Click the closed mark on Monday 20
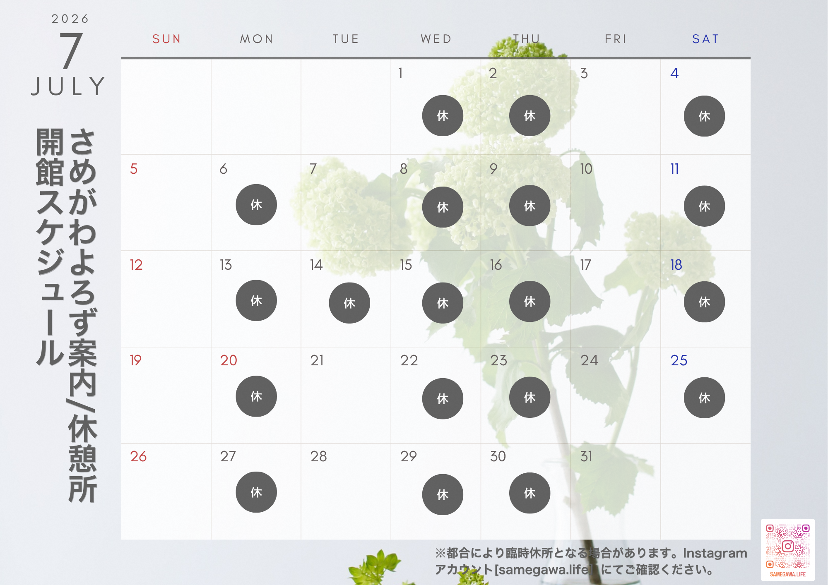The height and width of the screenshot is (585, 828). tap(256, 396)
